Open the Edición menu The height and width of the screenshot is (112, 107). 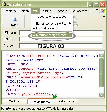pos(24,11)
